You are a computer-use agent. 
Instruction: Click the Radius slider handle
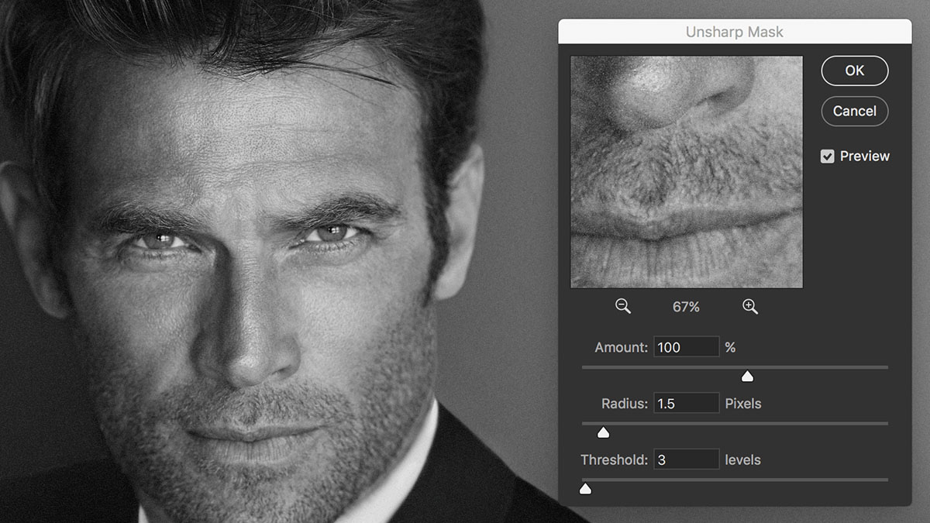tap(604, 432)
